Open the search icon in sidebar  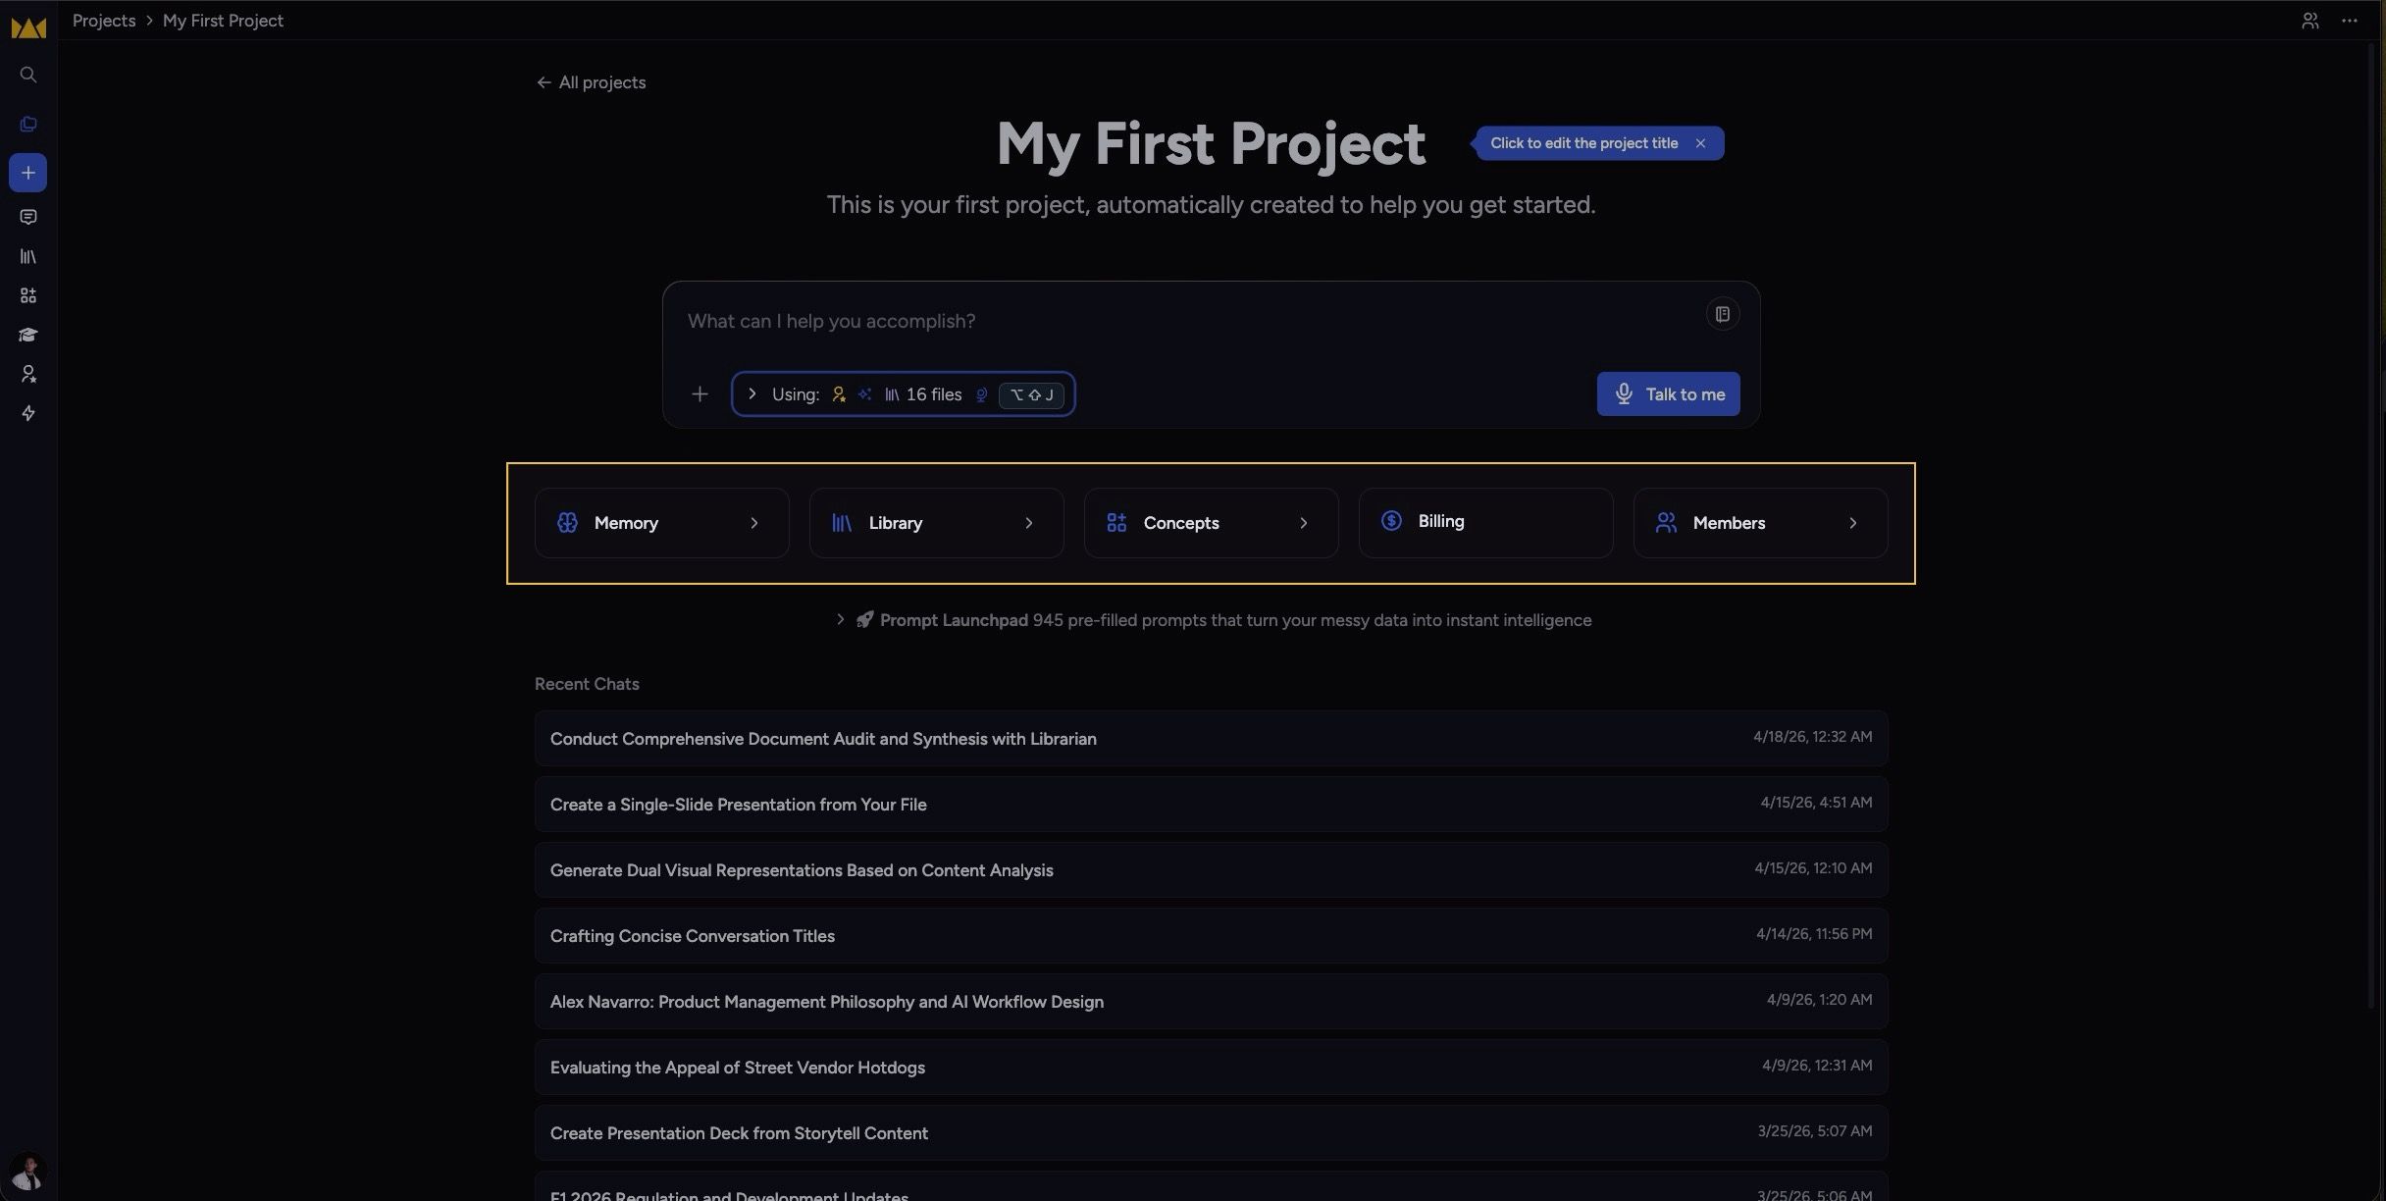click(28, 75)
